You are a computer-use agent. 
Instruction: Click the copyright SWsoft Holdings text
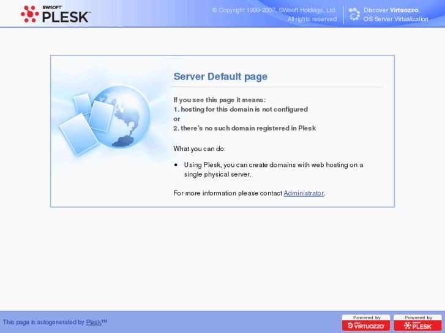pos(274,10)
